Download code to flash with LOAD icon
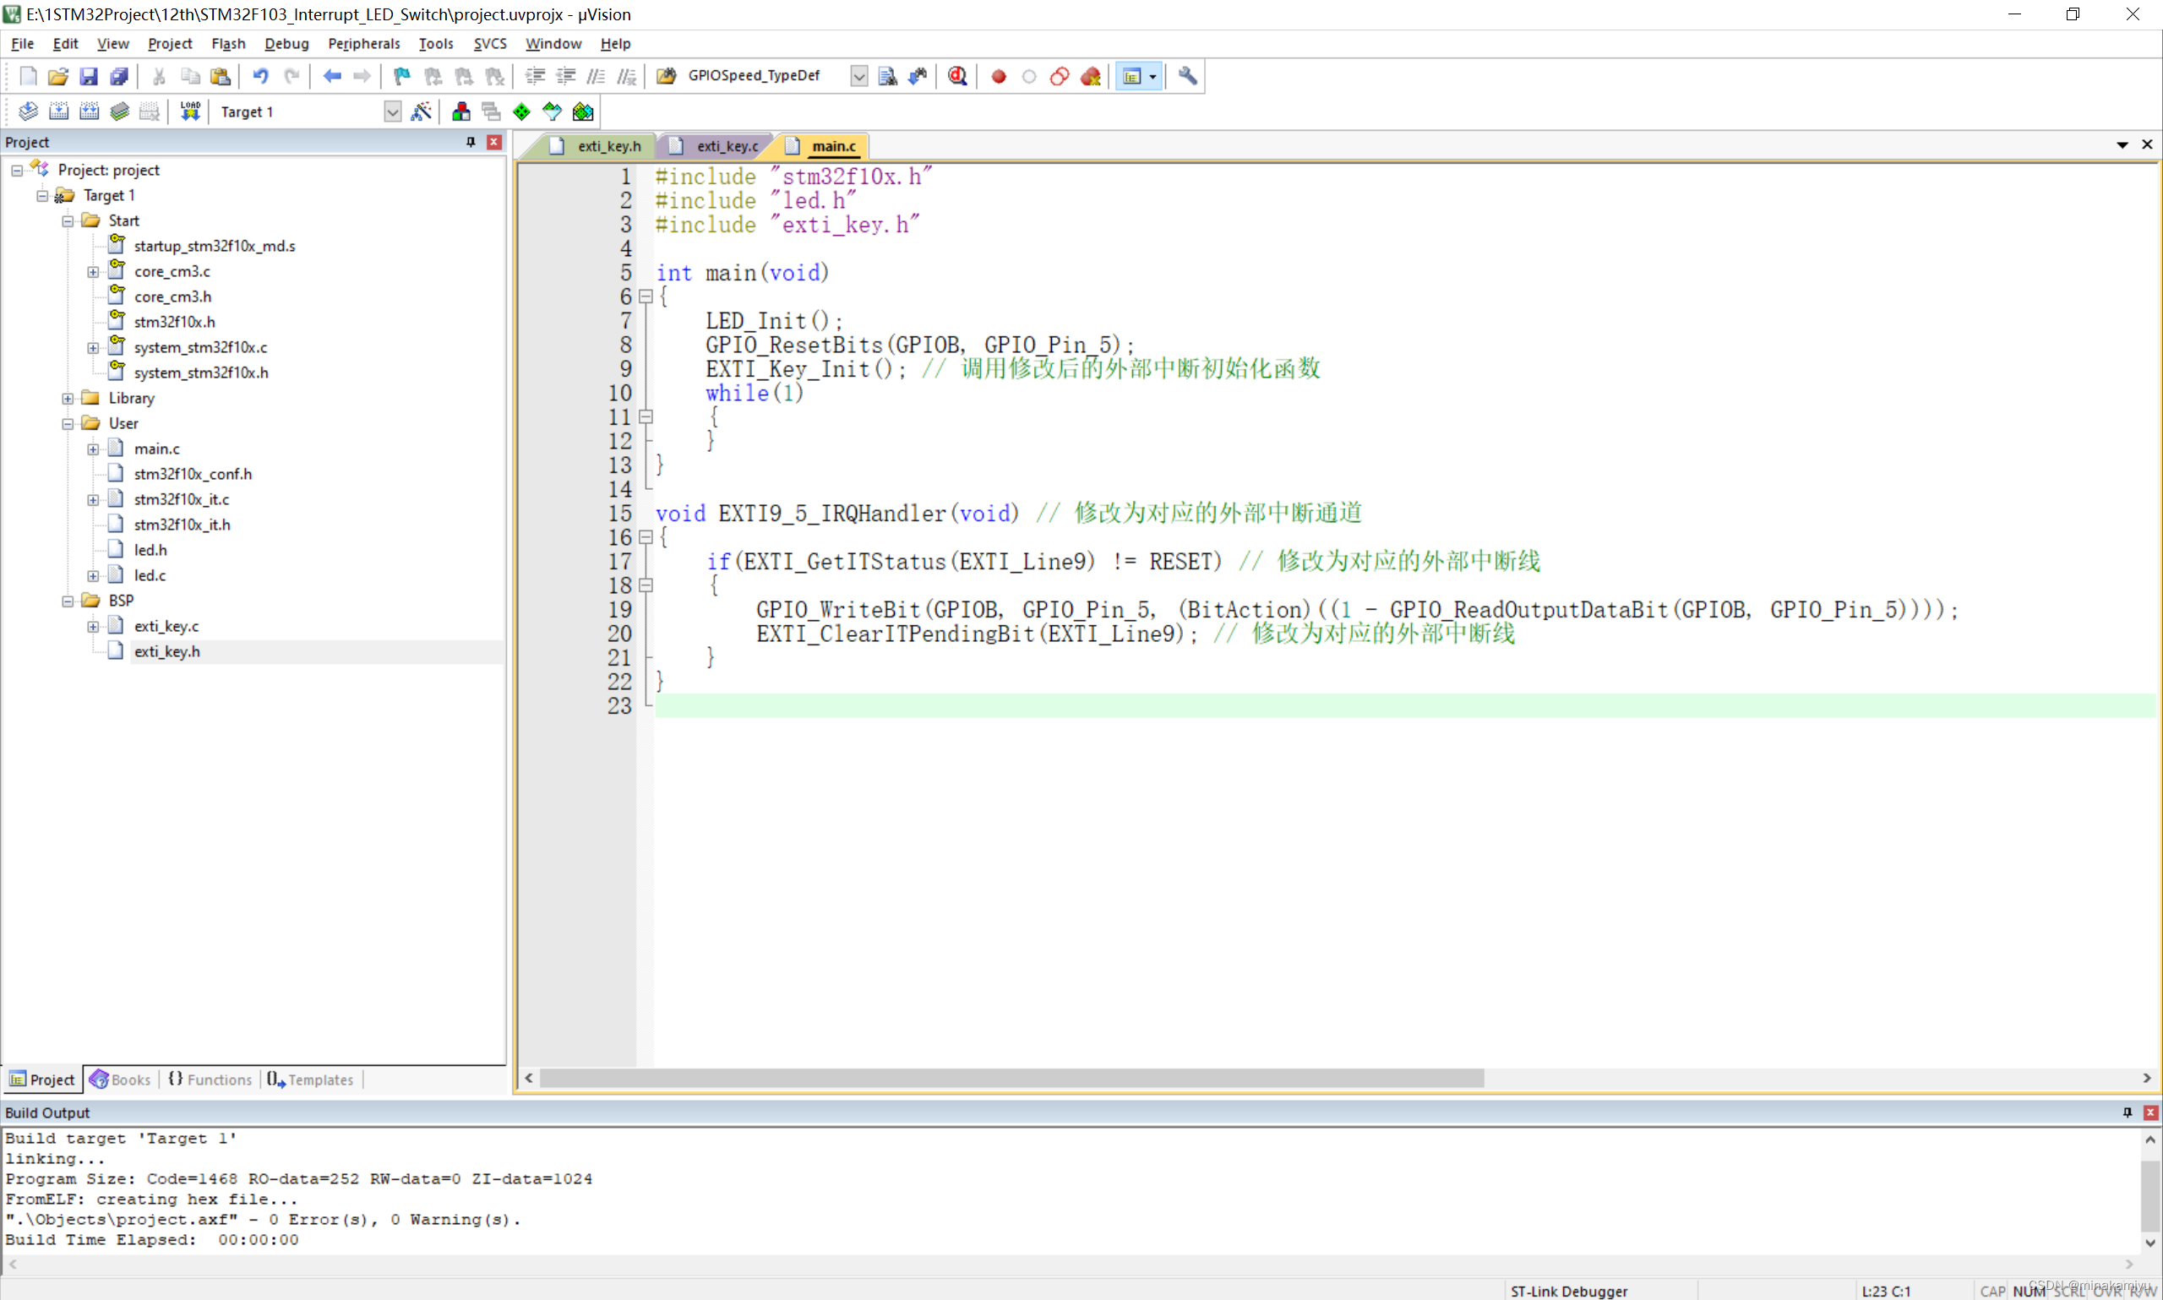Viewport: 2163px width, 1300px height. pos(190,112)
